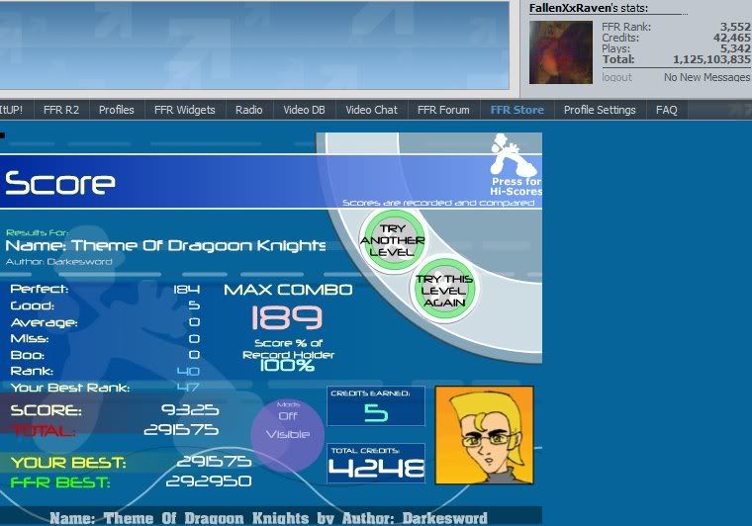Click the Press for Hi-Scores icon
Screen dimensions: 752x526
click(515, 165)
